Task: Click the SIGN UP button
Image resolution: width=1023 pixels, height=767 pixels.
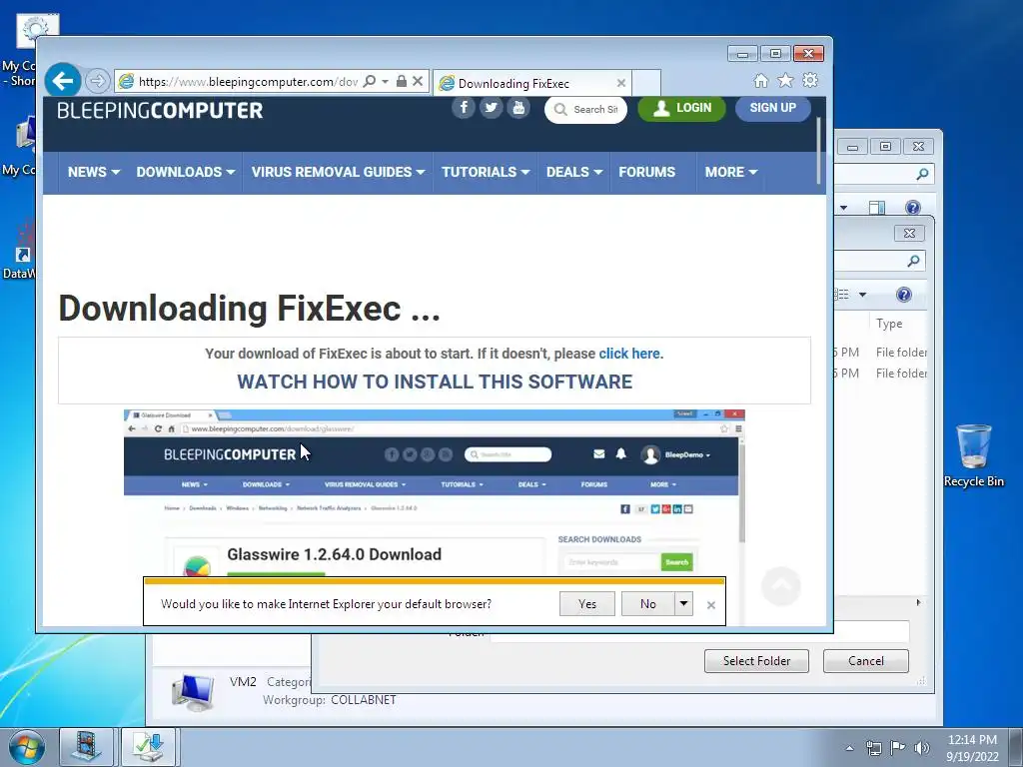Action: coord(773,108)
